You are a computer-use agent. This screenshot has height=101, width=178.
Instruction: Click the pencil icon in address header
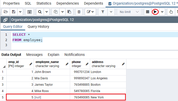click(123, 64)
